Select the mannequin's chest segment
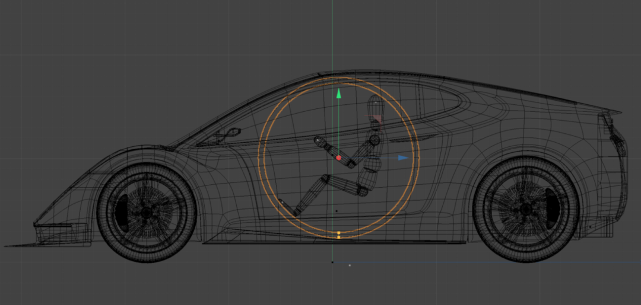This screenshot has height=305, width=641. point(372,164)
